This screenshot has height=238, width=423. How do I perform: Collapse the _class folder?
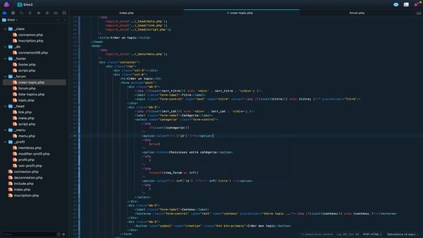click(5, 29)
